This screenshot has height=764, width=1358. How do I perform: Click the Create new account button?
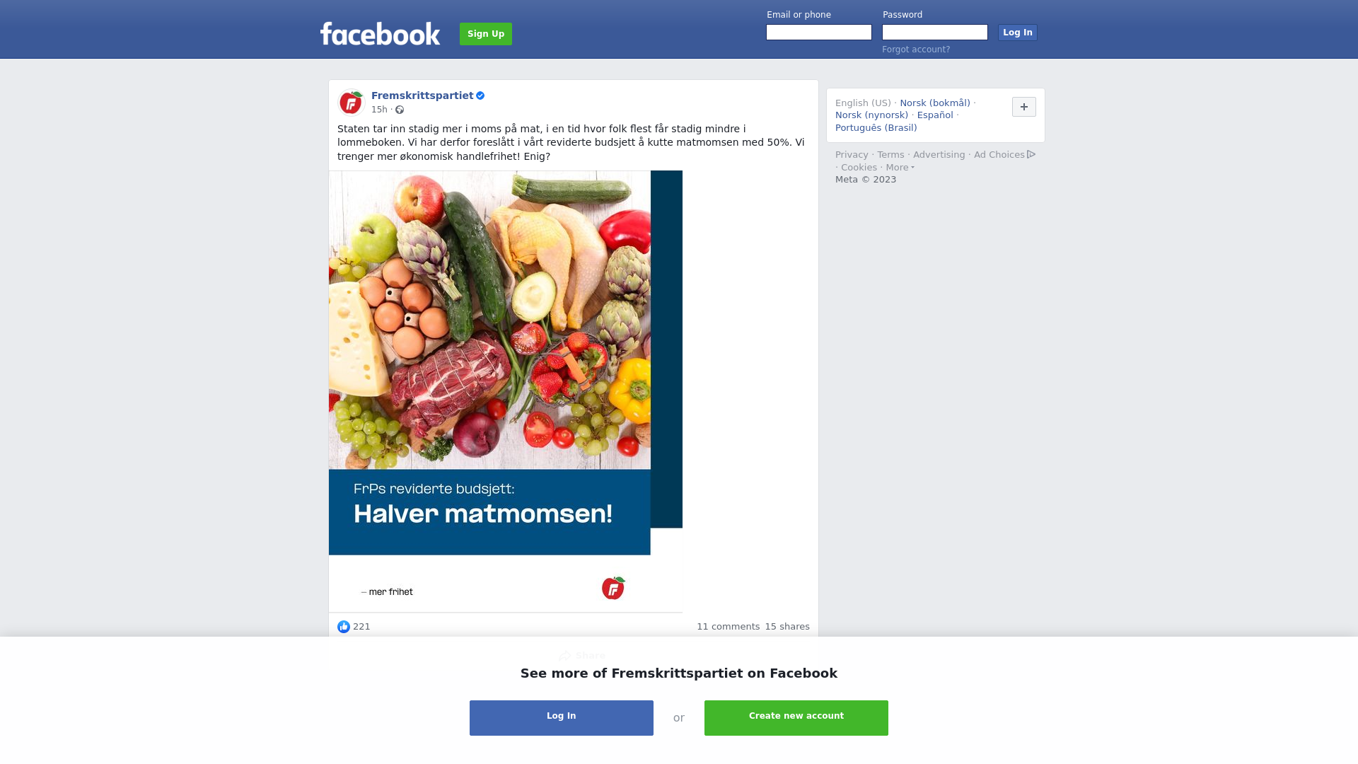click(x=796, y=718)
